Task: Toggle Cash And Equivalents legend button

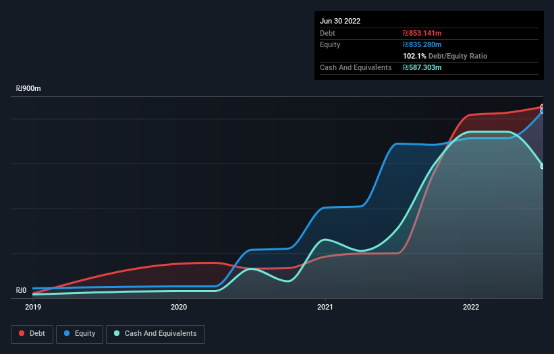Action: (x=155, y=334)
